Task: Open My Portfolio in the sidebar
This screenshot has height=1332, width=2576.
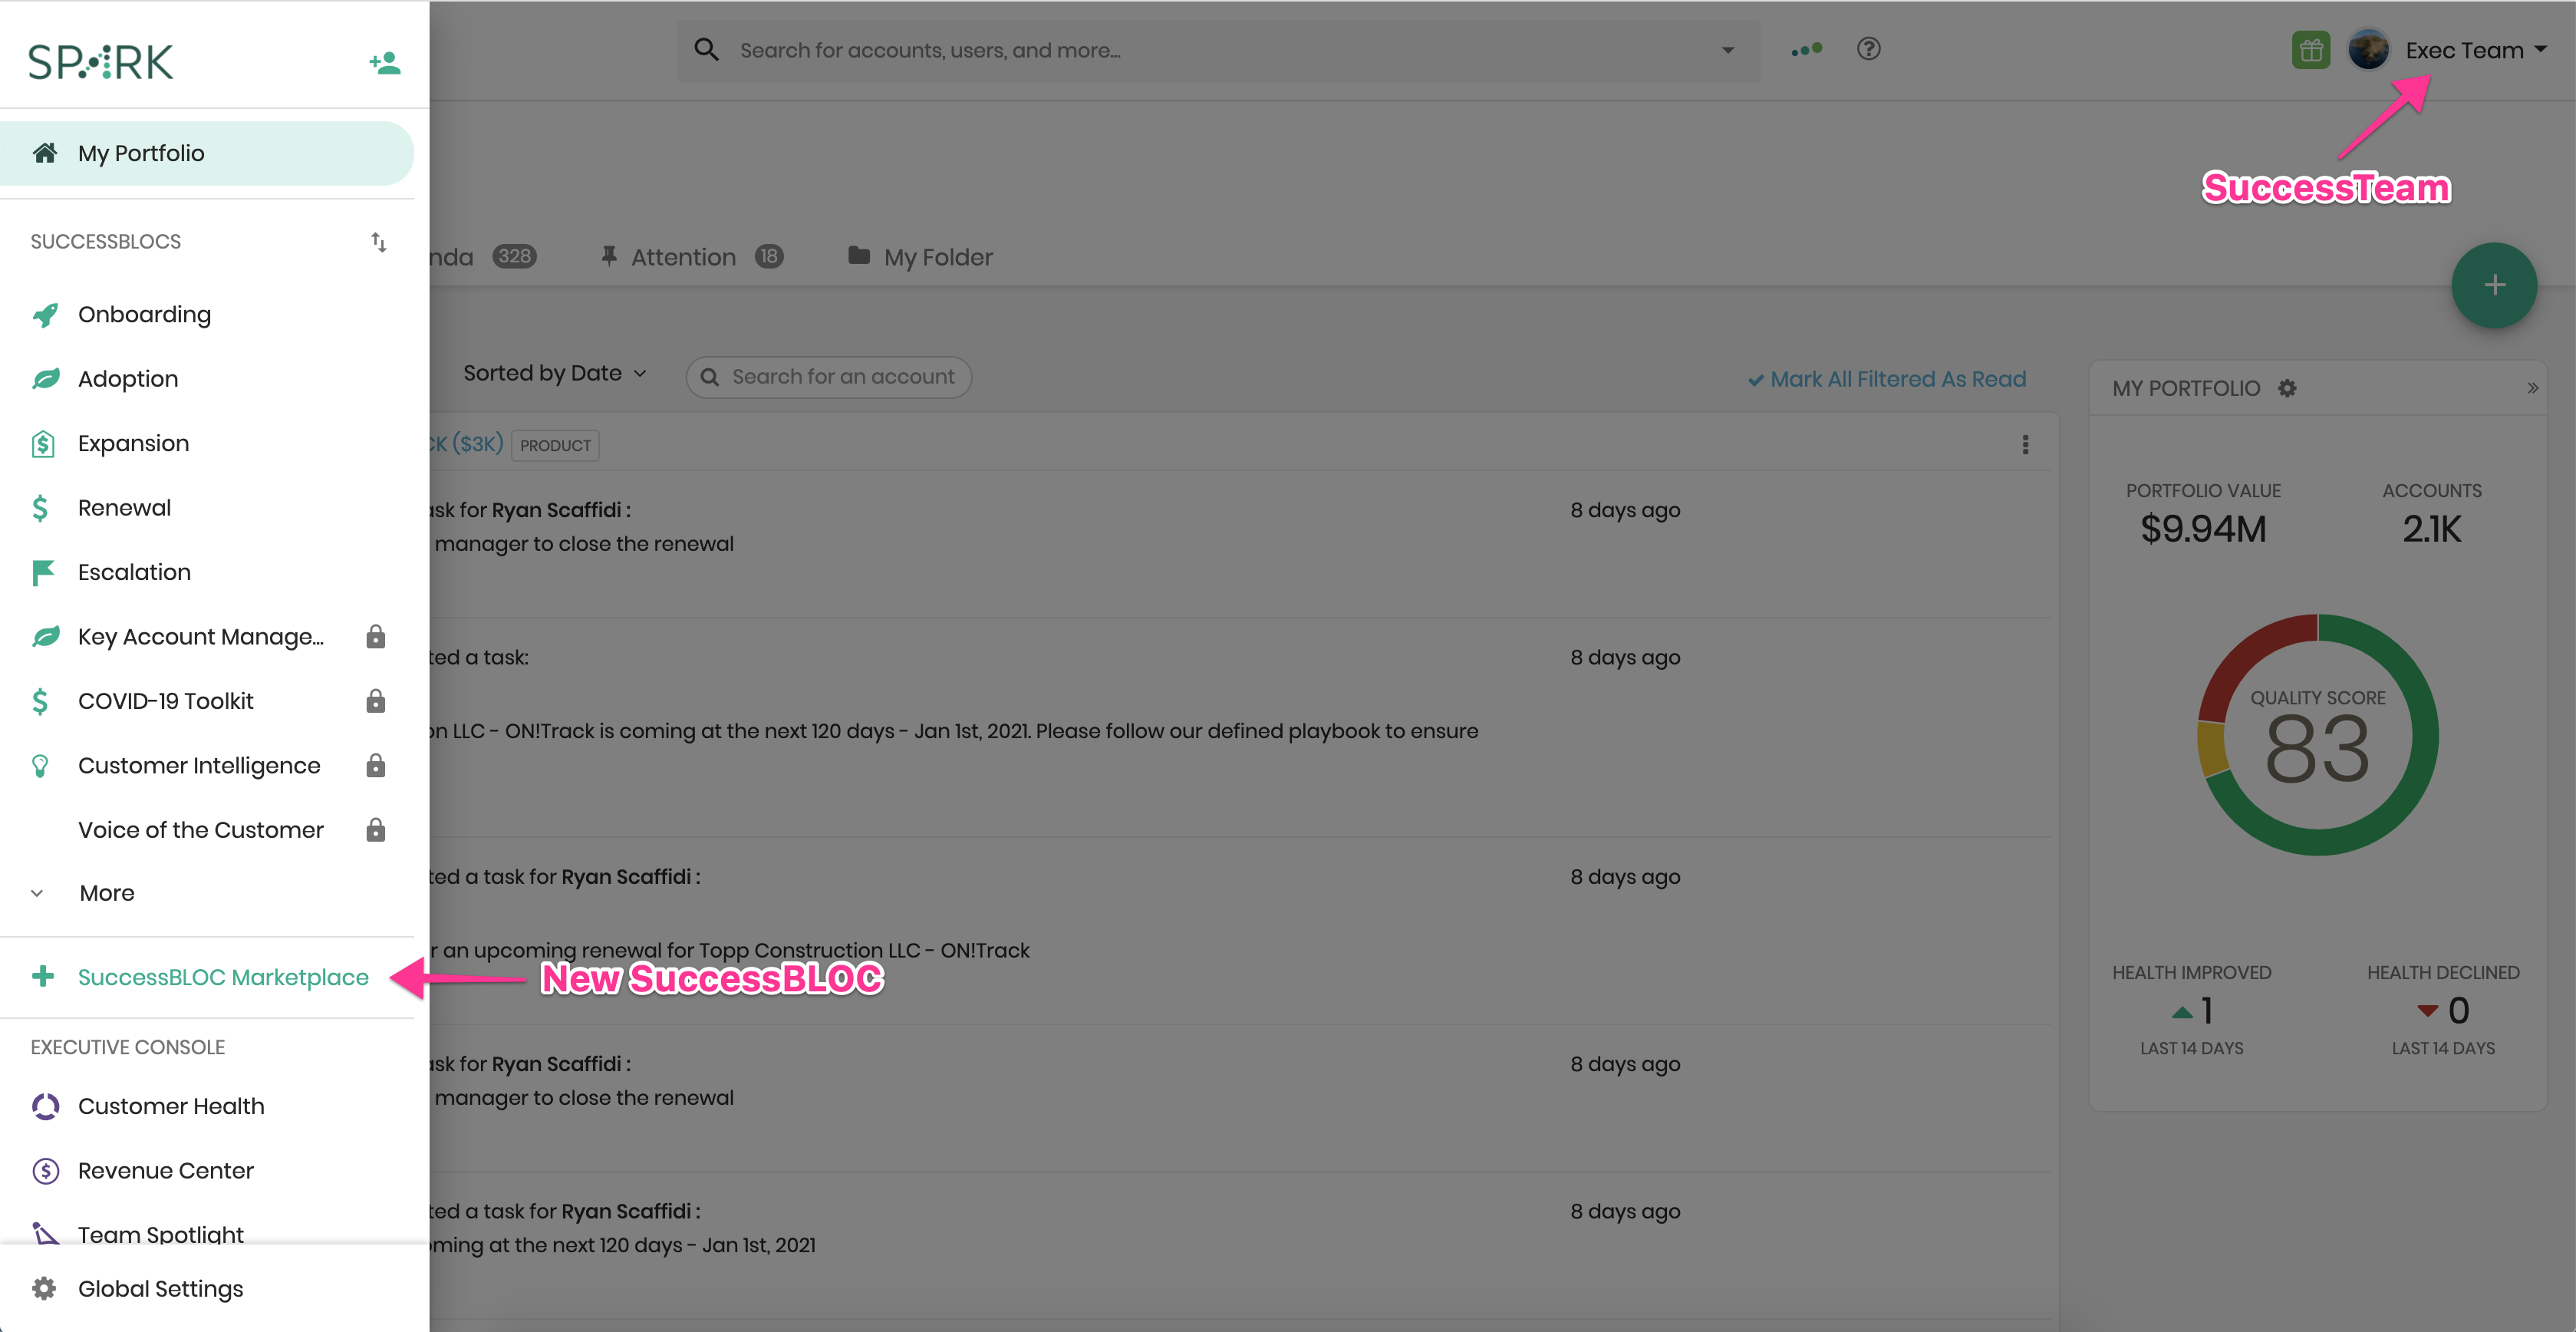Action: pos(207,153)
